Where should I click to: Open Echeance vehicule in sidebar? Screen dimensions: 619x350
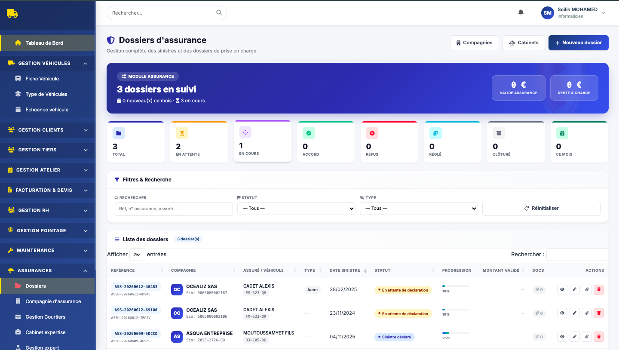[x=47, y=110]
